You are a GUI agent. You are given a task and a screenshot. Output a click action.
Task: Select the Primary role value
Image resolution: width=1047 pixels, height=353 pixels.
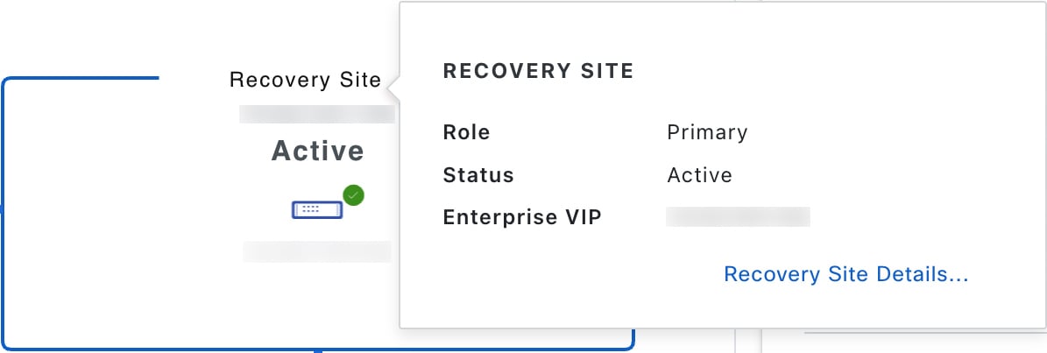707,133
